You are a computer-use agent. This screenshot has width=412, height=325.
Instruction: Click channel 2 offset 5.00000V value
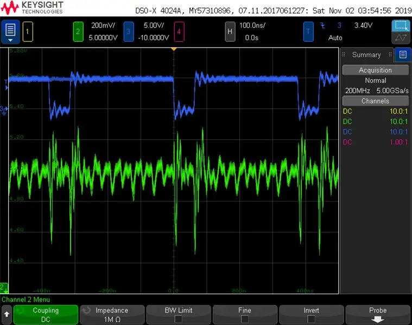pyautogui.click(x=103, y=38)
